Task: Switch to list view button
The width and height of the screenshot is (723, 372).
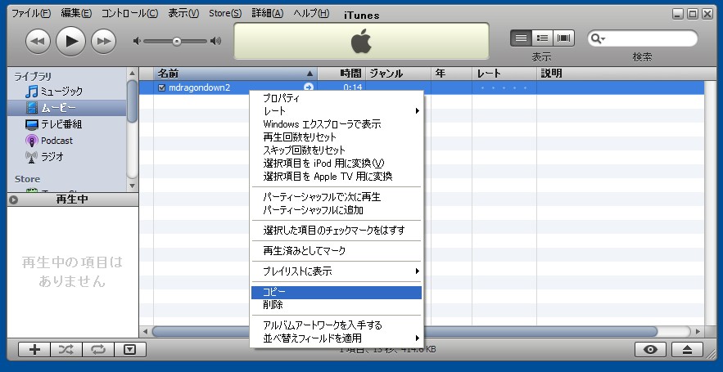Action: click(521, 38)
